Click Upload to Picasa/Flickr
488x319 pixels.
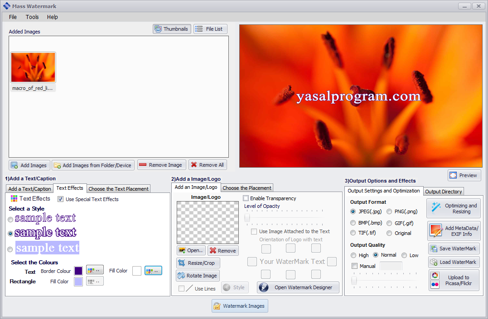coord(454,281)
